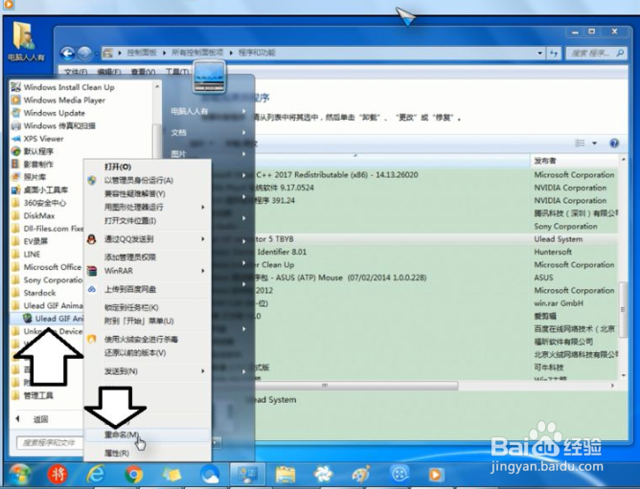The height and width of the screenshot is (489, 640).
Task: Go back in Control Panel window
Action: point(67,53)
